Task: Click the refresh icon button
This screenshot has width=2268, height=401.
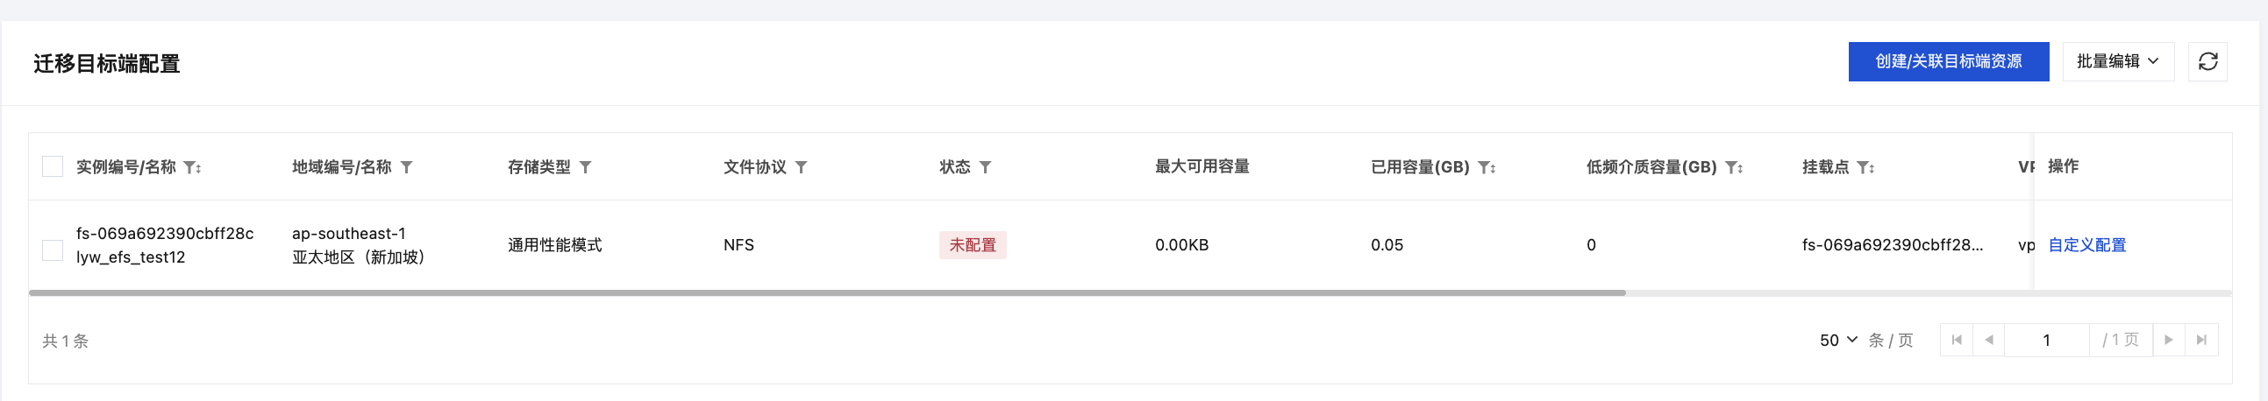Action: tap(2207, 61)
